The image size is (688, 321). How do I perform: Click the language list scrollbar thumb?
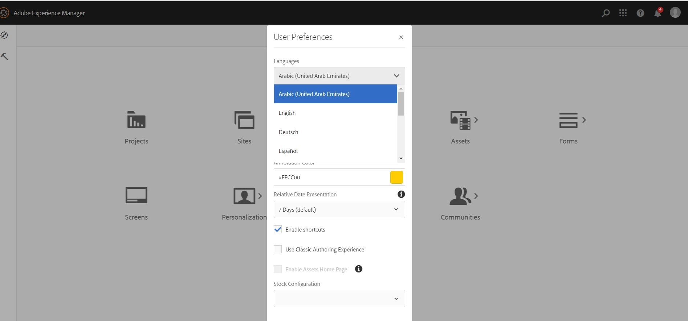click(x=401, y=104)
